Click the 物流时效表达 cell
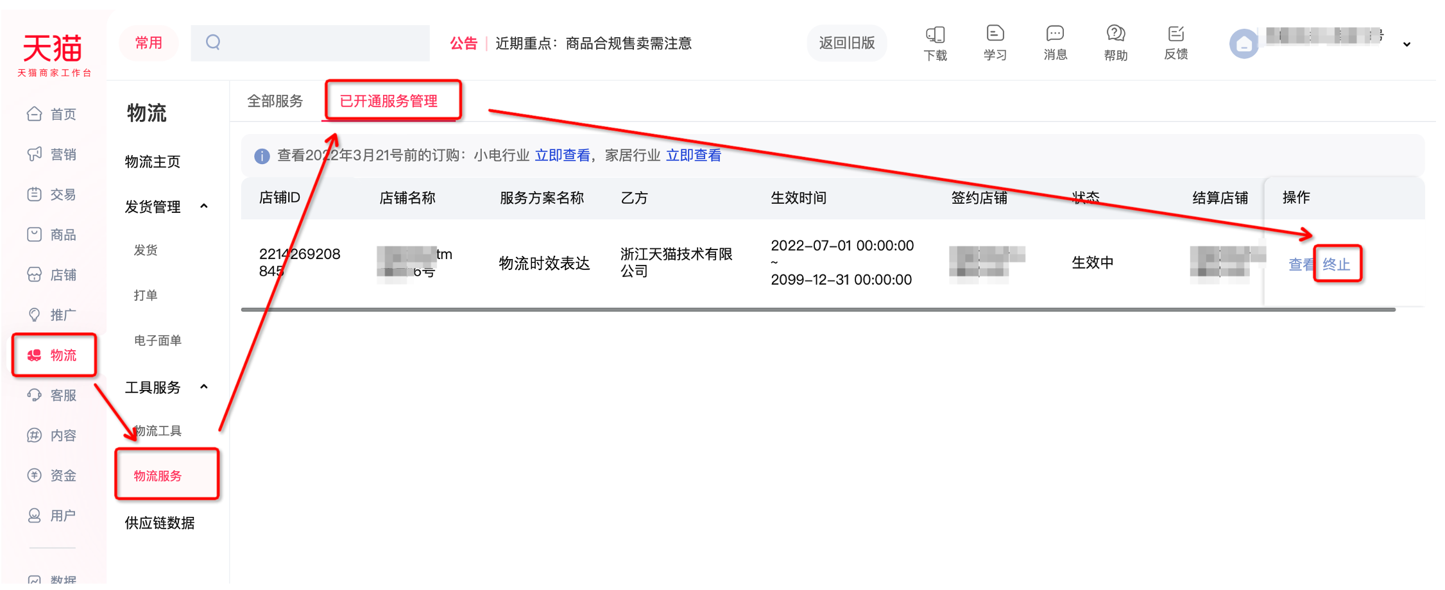This screenshot has width=1445, height=590. coord(544,263)
